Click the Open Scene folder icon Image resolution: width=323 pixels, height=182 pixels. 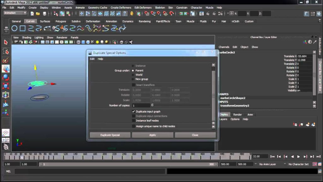pos(38,14)
